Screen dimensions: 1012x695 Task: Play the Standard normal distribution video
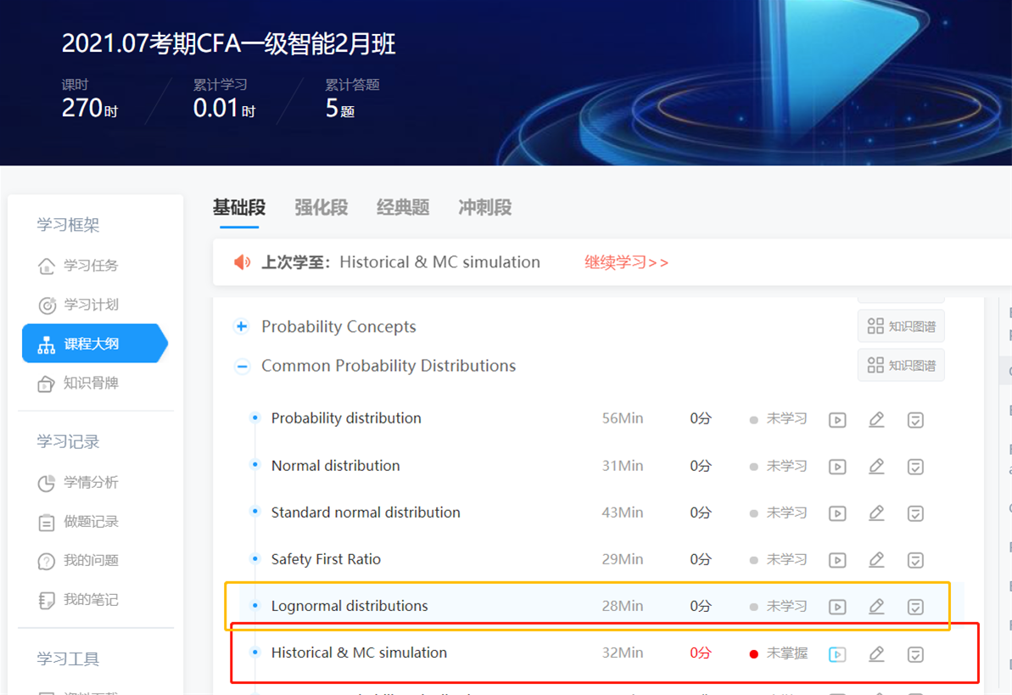(837, 513)
